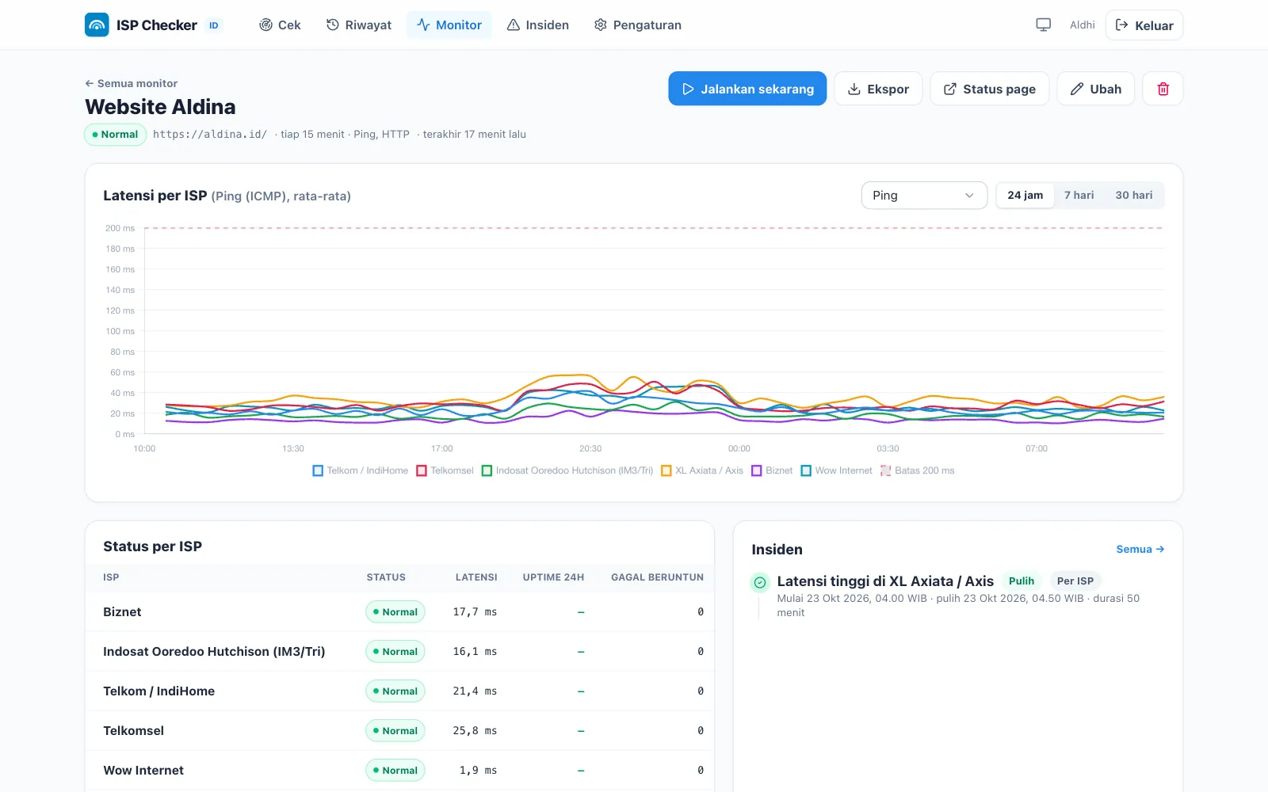This screenshot has width=1268, height=792.
Task: Click the ID language badge
Action: (x=213, y=25)
